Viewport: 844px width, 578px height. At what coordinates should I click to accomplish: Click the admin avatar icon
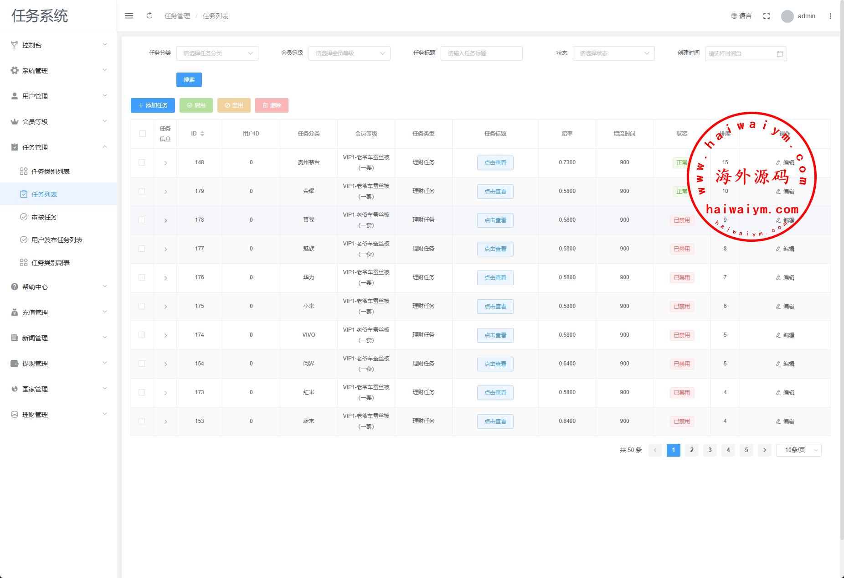click(x=787, y=16)
